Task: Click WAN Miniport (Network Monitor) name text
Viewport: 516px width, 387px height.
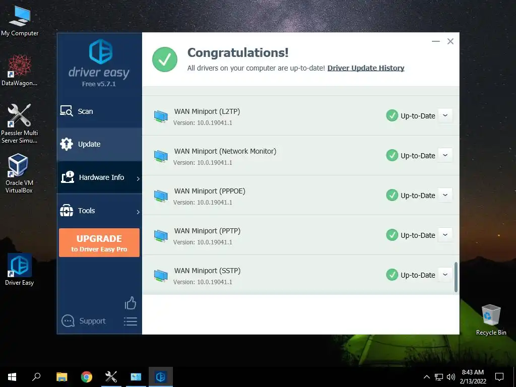Action: pyautogui.click(x=225, y=151)
